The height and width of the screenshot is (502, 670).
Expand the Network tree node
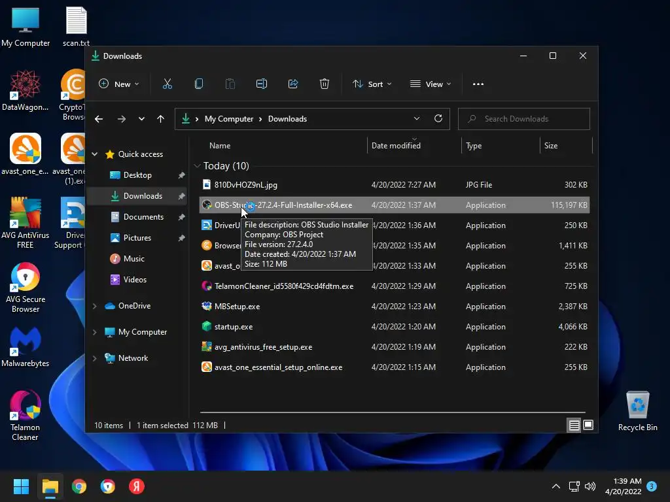pyautogui.click(x=94, y=358)
